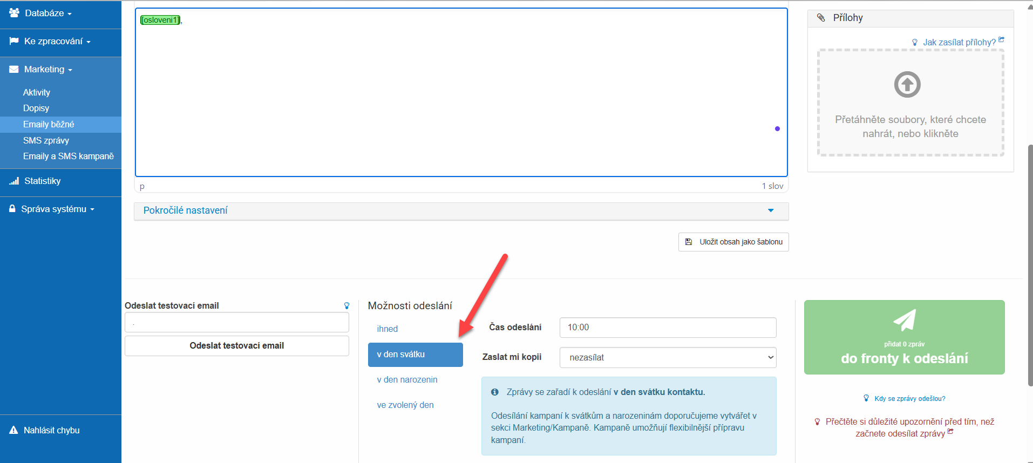Select Emaily běžné in sidebar
The width and height of the screenshot is (1033, 463).
[60, 125]
